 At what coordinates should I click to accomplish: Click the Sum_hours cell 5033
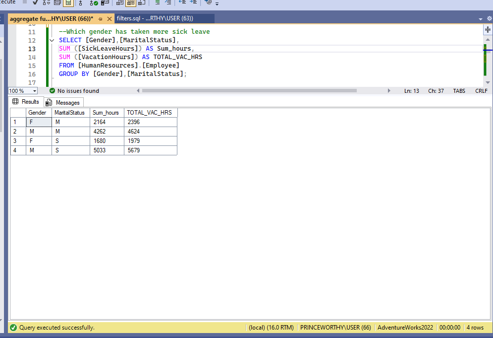(x=107, y=150)
